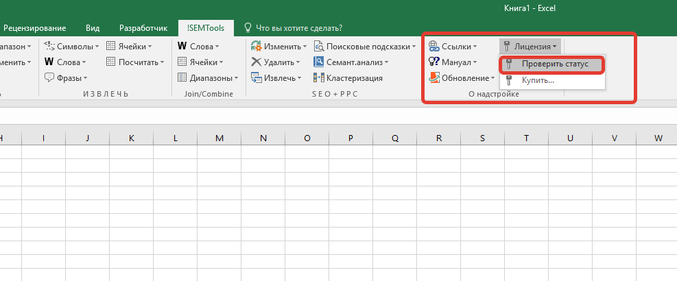Select column L header
677x281 pixels.
pyautogui.click(x=176, y=138)
